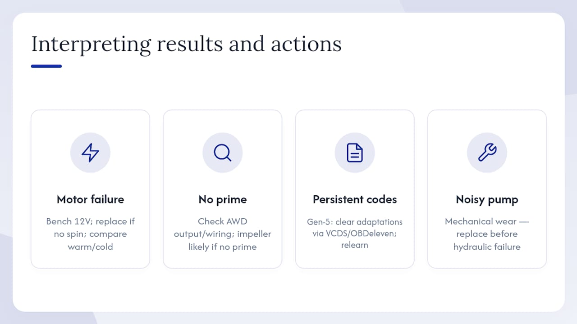This screenshot has height=324, width=577.
Task: Select the Motor failure heading
Action: pos(90,199)
